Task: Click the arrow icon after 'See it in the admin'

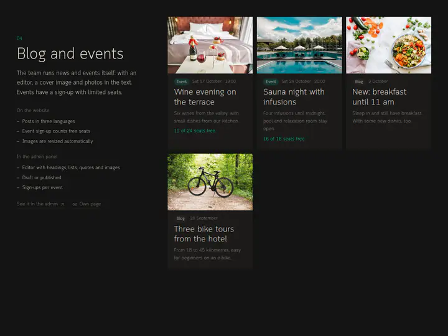Action: (62, 204)
